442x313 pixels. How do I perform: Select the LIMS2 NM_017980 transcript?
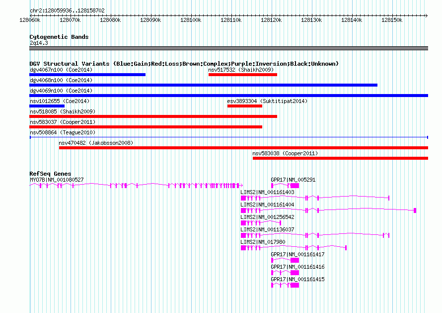[294, 248]
